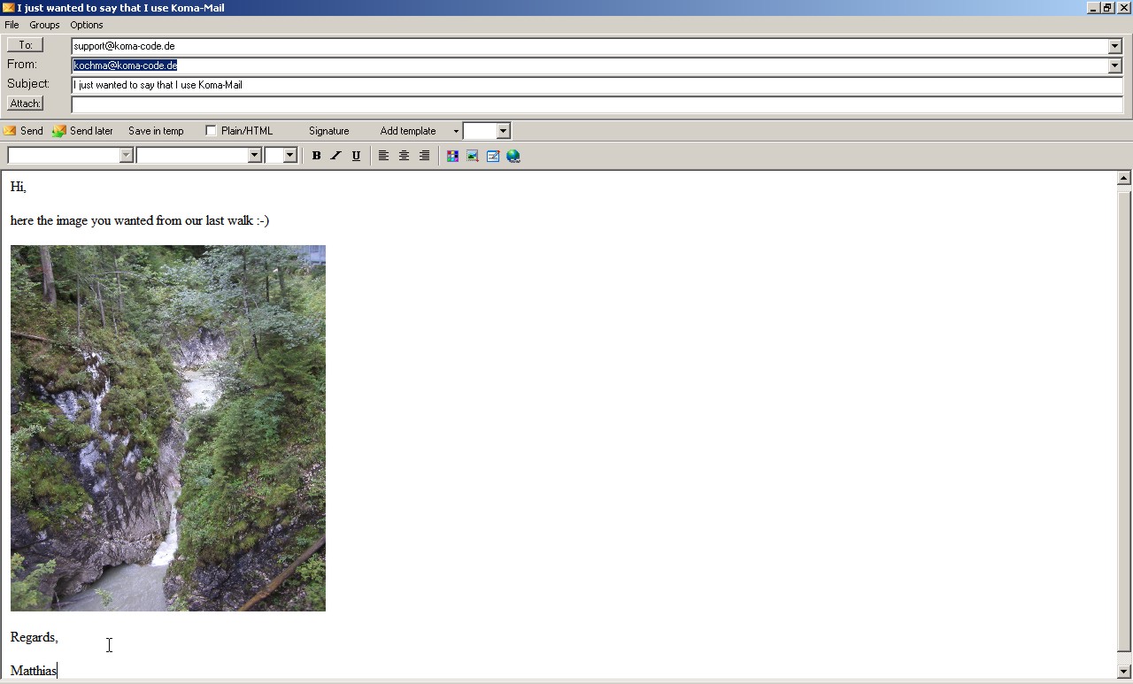The height and width of the screenshot is (684, 1133).
Task: Click the scrollbar down arrow
Action: [x=1123, y=672]
